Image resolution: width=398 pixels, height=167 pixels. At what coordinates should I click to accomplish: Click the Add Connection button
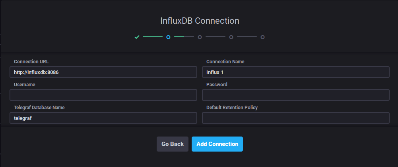217,144
